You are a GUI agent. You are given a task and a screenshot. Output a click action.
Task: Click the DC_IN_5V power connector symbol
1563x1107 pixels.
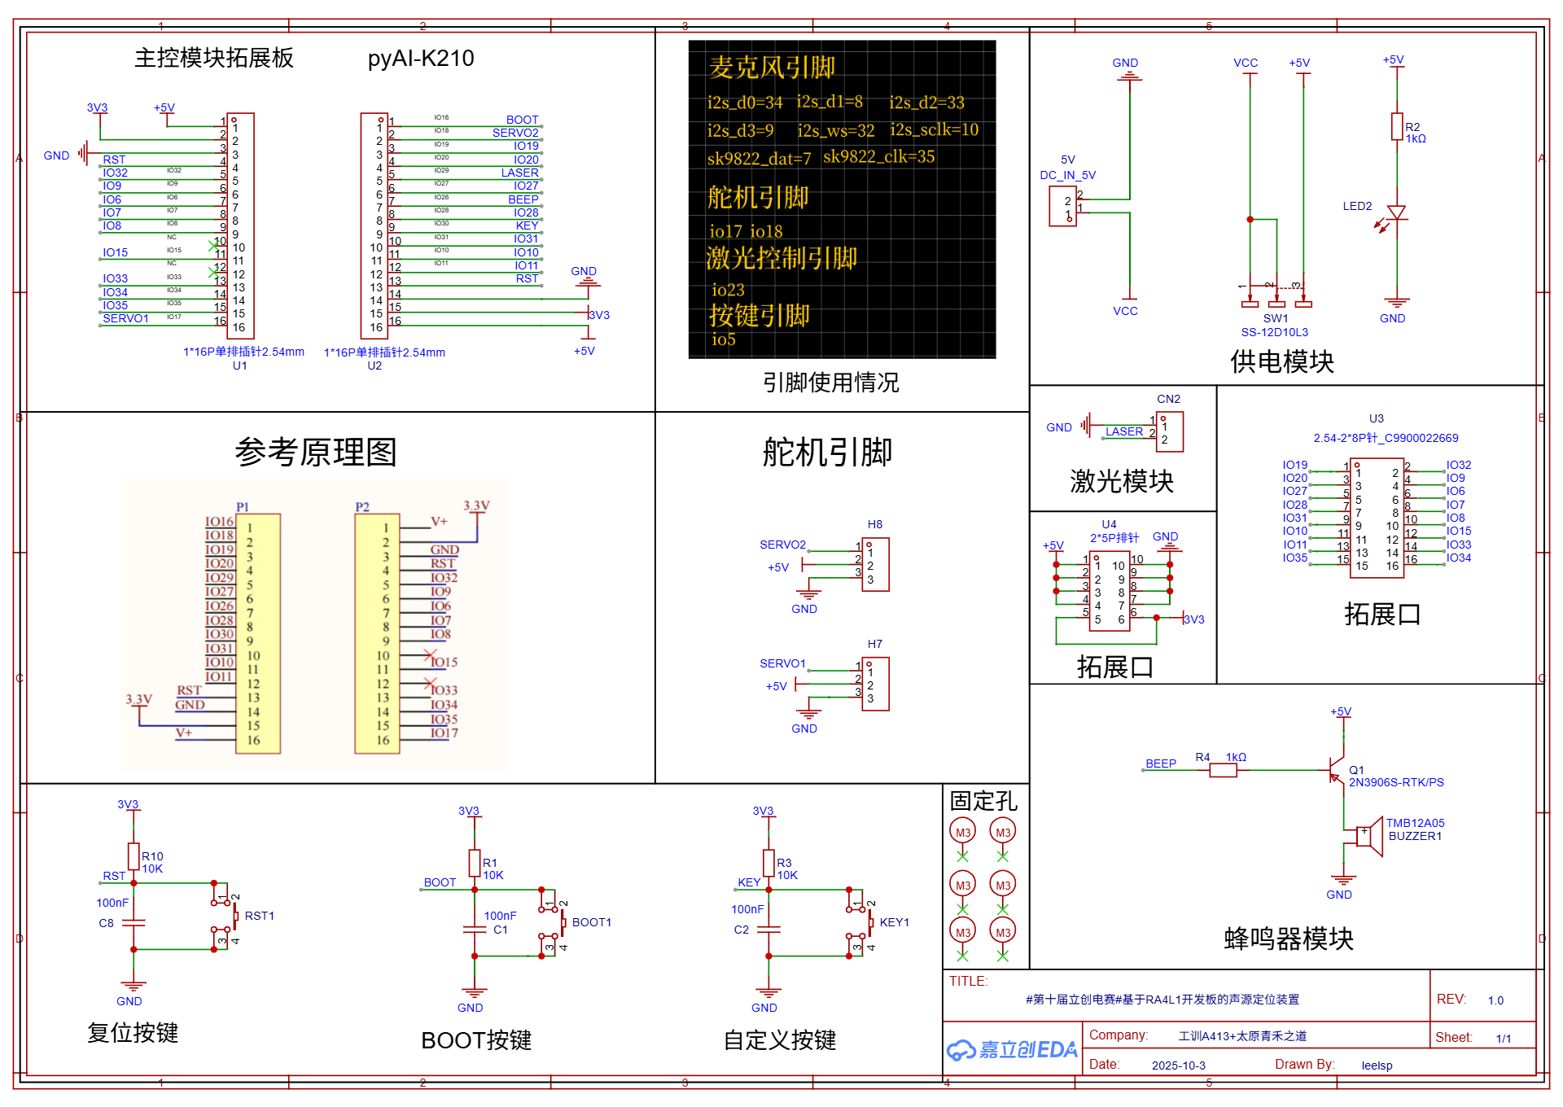[1063, 207]
